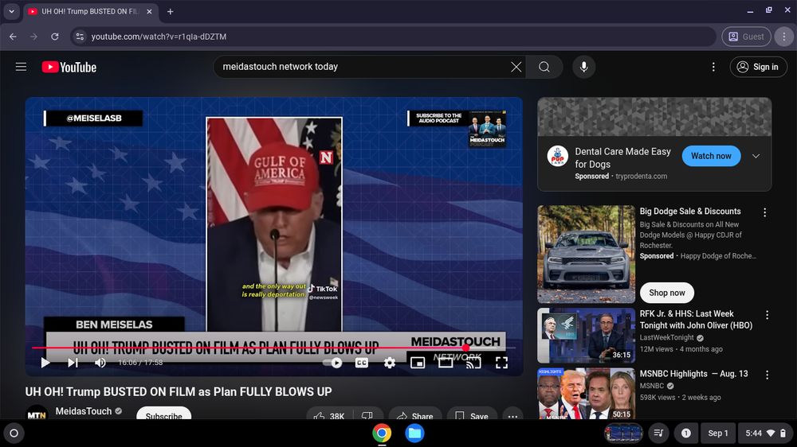
Task: Open options for MSNBC Highlights video
Action: (767, 375)
